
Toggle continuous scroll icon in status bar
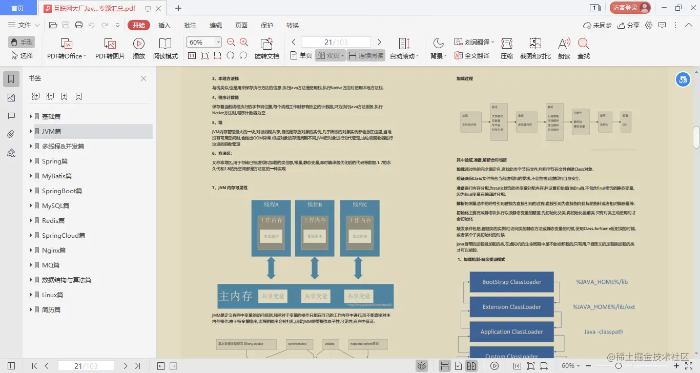coord(445,366)
